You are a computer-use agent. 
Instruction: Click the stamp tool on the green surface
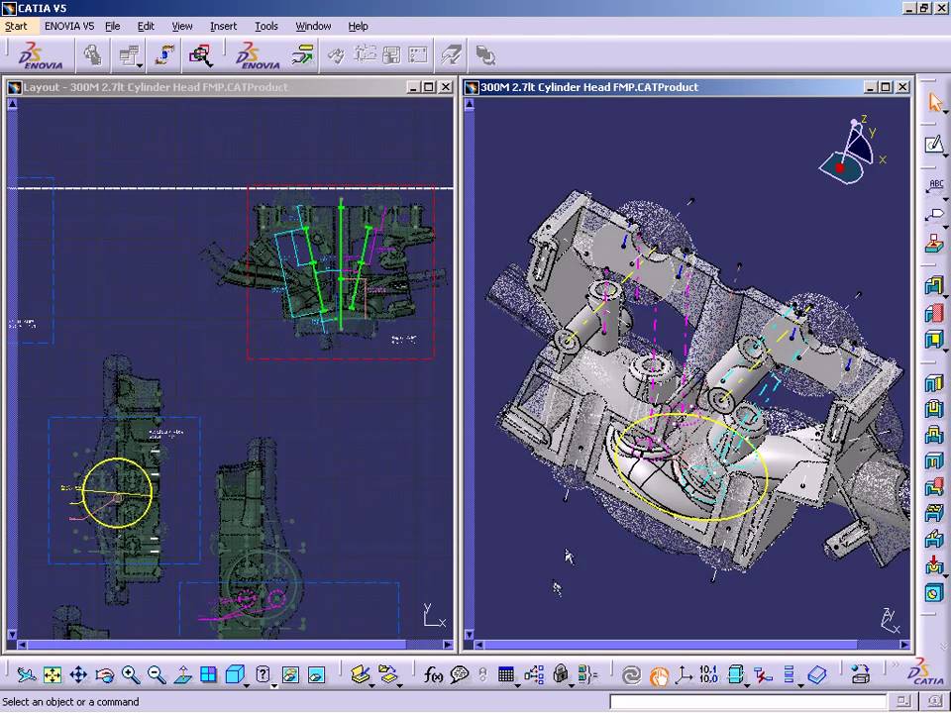[x=934, y=244]
